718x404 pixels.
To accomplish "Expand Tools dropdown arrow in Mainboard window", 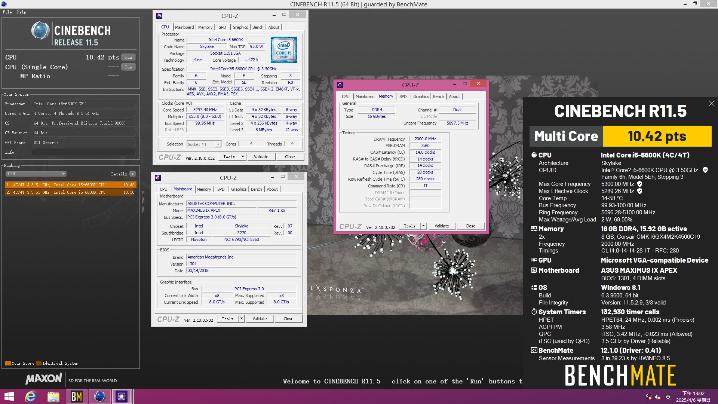I will pos(241,319).
